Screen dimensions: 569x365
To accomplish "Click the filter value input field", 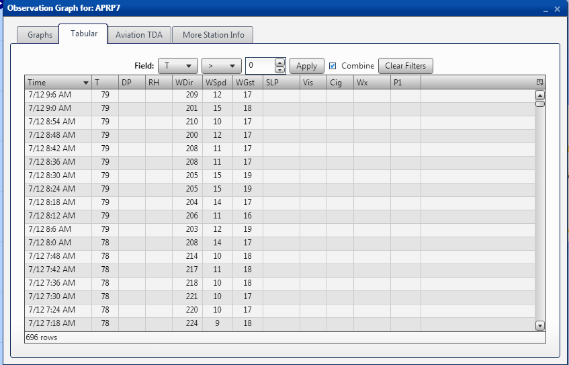I will pos(260,66).
